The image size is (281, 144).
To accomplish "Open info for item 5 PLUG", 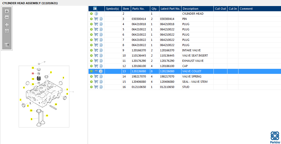I will coord(101,30).
